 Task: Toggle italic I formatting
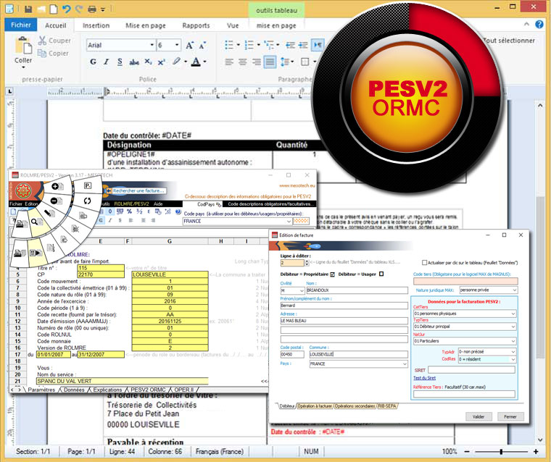[106, 62]
